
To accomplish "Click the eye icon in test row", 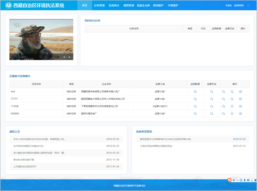I will [240, 91].
